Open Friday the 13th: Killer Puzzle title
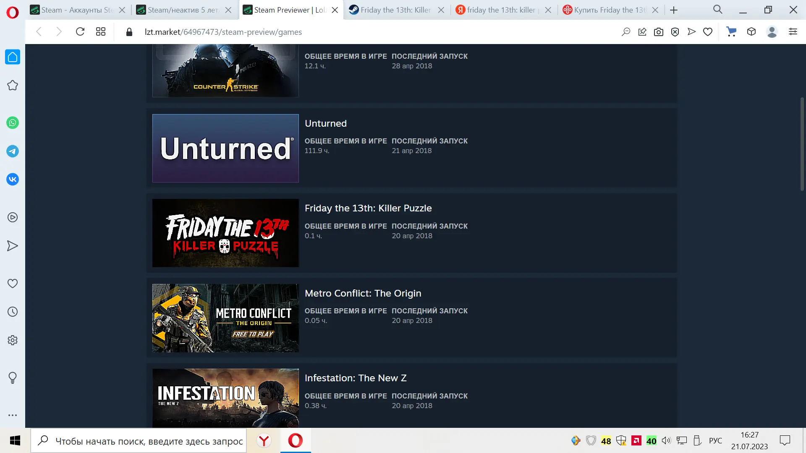The image size is (806, 453). (368, 208)
